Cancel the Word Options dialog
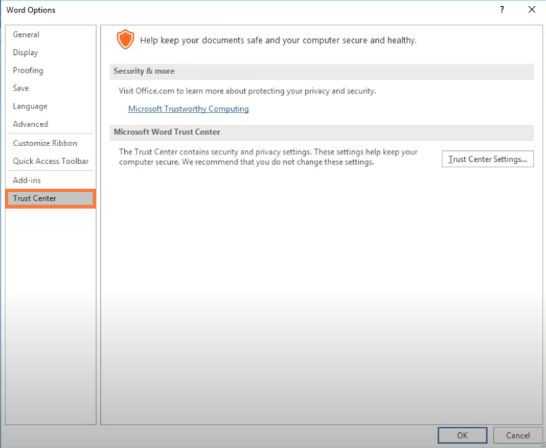The height and width of the screenshot is (448, 546). [518, 435]
